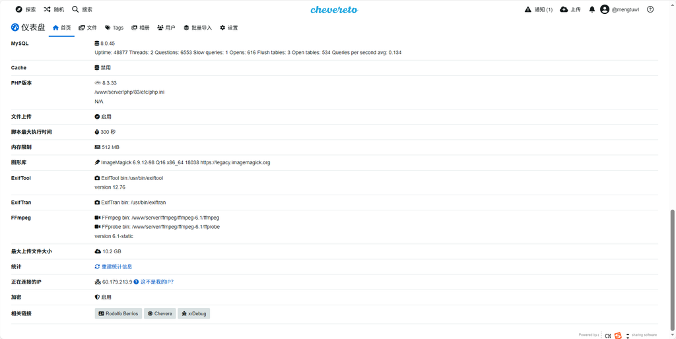The width and height of the screenshot is (676, 339).
Task: Click the cloud icon beside 10.2 GB
Action: (x=98, y=251)
